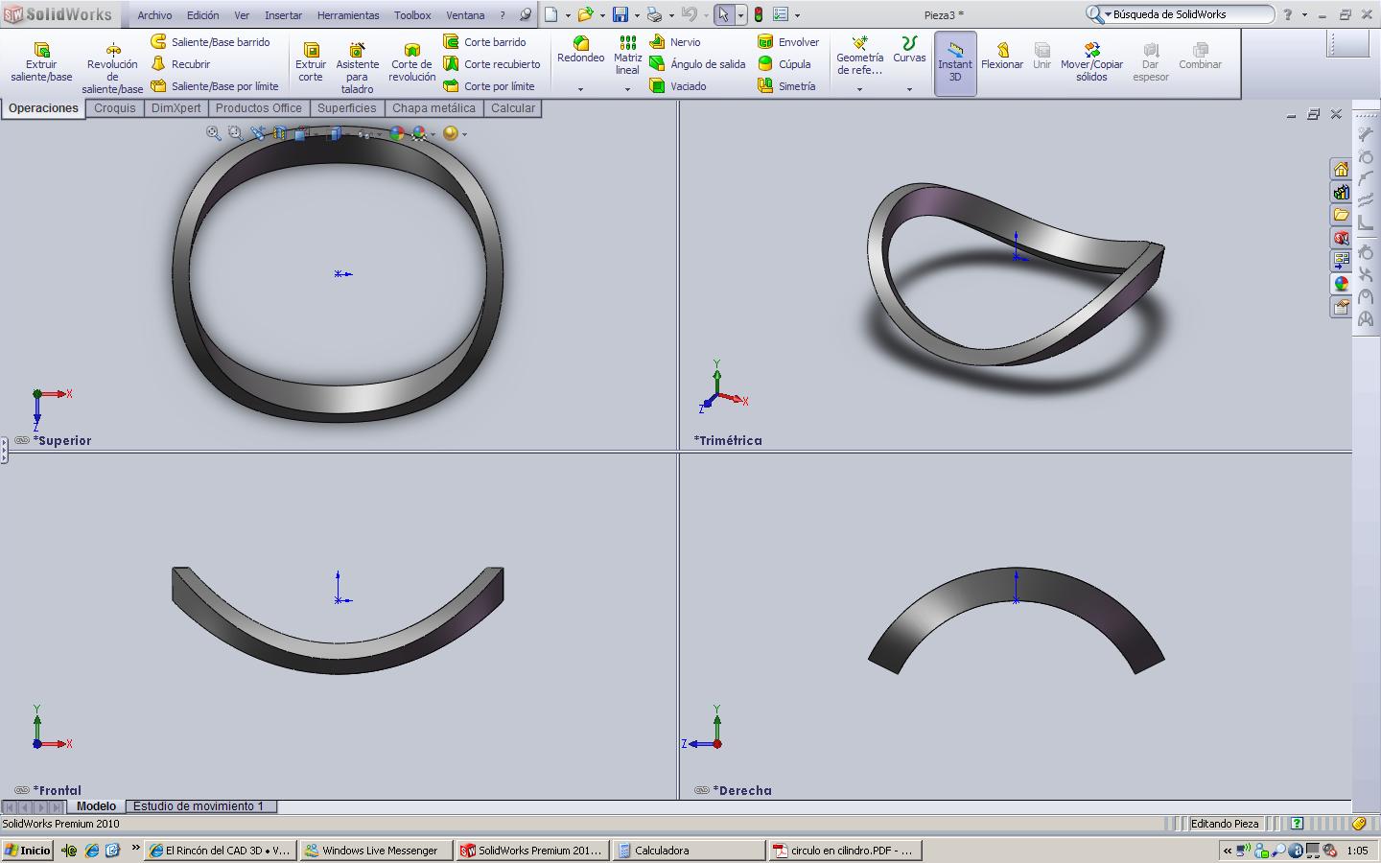Click Corte recubierto
The image size is (1381, 863).
tap(492, 64)
